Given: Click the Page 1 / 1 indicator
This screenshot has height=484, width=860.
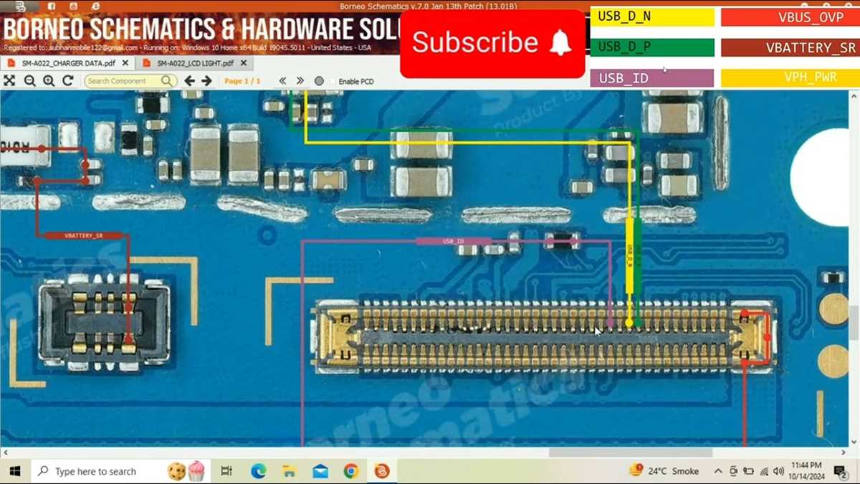Looking at the screenshot, I should coord(242,81).
